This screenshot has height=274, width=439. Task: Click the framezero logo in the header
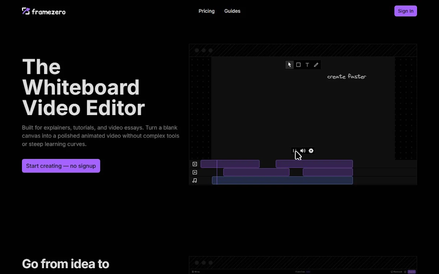click(x=44, y=11)
